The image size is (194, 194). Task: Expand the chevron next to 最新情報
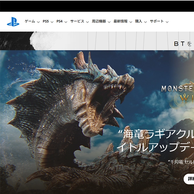pos(131,22)
